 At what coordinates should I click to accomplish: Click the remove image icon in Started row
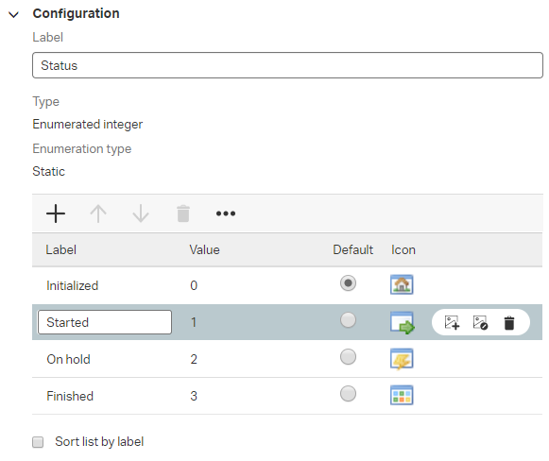click(x=480, y=322)
